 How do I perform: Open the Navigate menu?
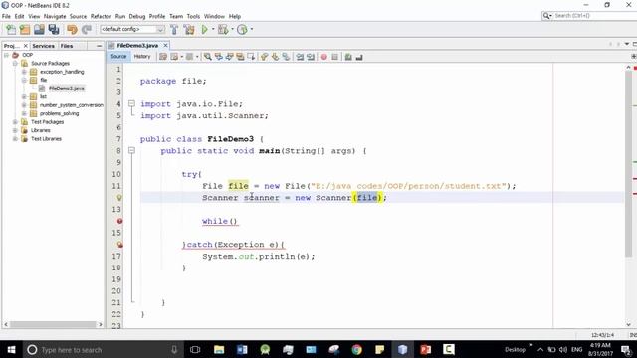(x=55, y=16)
